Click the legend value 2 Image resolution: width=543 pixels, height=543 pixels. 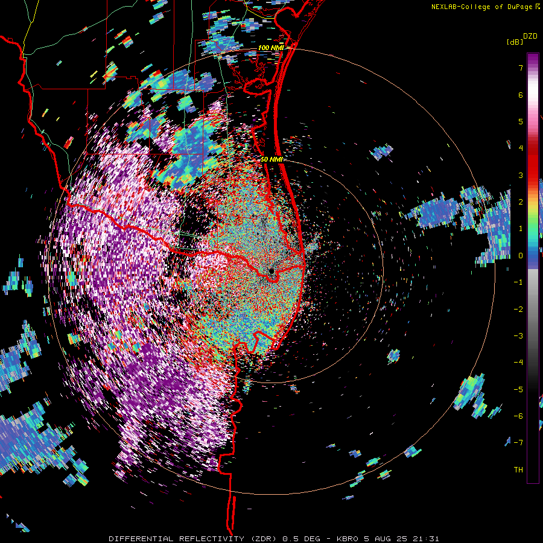[x=521, y=202]
